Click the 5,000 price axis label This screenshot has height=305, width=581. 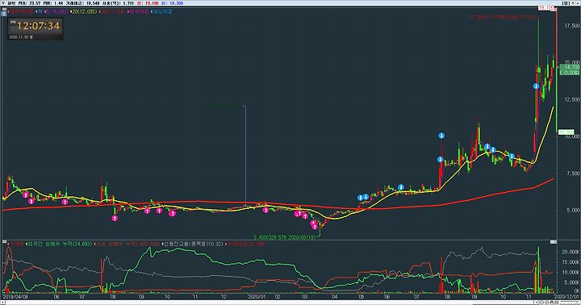coord(572,210)
